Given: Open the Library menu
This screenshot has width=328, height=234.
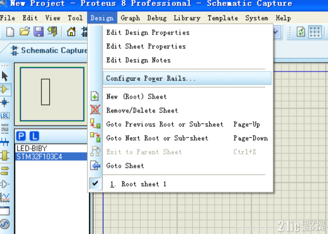Looking at the screenshot, I should click(x=187, y=18).
